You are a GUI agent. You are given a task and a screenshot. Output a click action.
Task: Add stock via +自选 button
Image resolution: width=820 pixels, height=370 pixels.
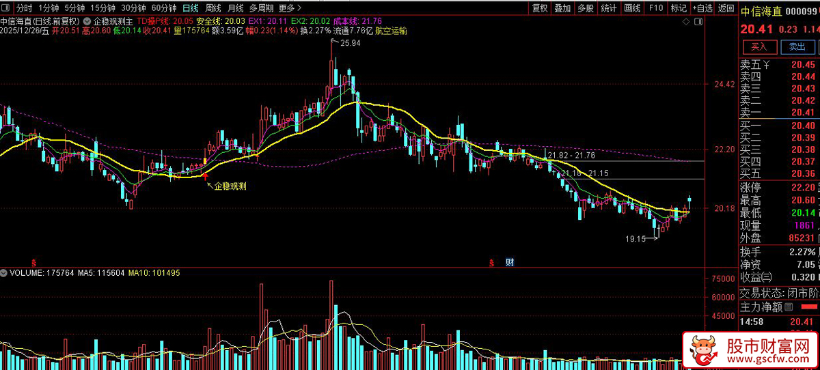(702, 8)
